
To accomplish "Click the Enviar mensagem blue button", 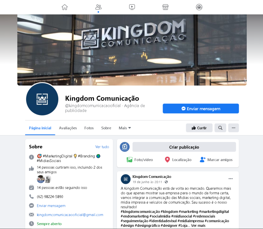I will [201, 109].
